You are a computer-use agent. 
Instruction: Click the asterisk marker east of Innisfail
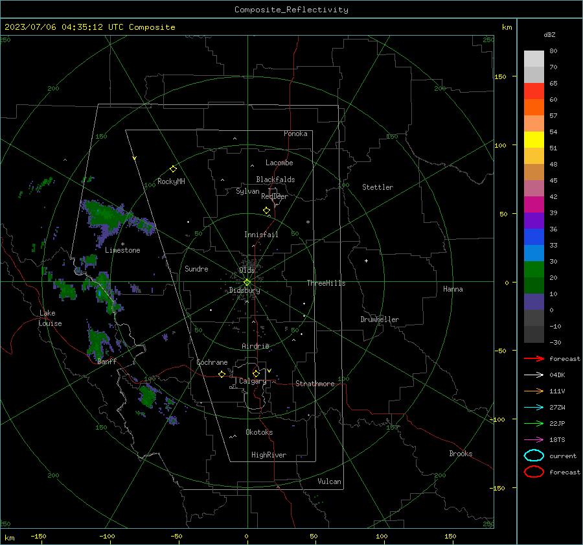pyautogui.click(x=308, y=222)
